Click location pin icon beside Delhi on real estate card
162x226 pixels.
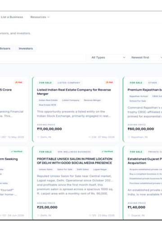click(x=38, y=137)
